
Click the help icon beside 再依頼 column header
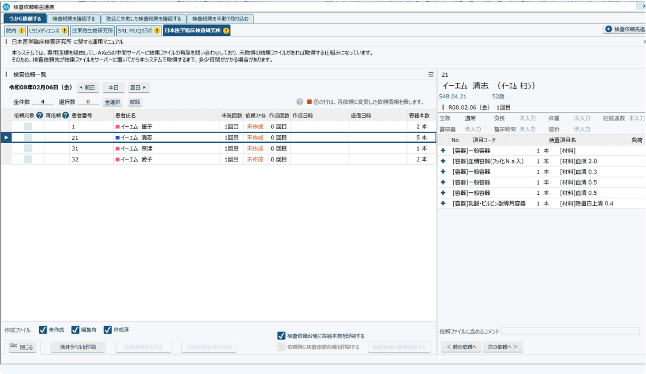coord(65,115)
